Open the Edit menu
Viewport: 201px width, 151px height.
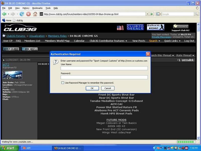coord(10,8)
